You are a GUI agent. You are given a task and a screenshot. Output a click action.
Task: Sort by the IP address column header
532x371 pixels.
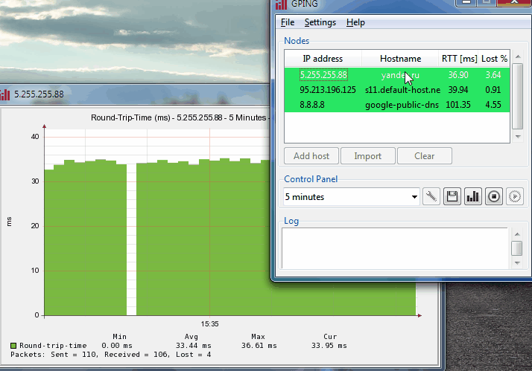(323, 59)
